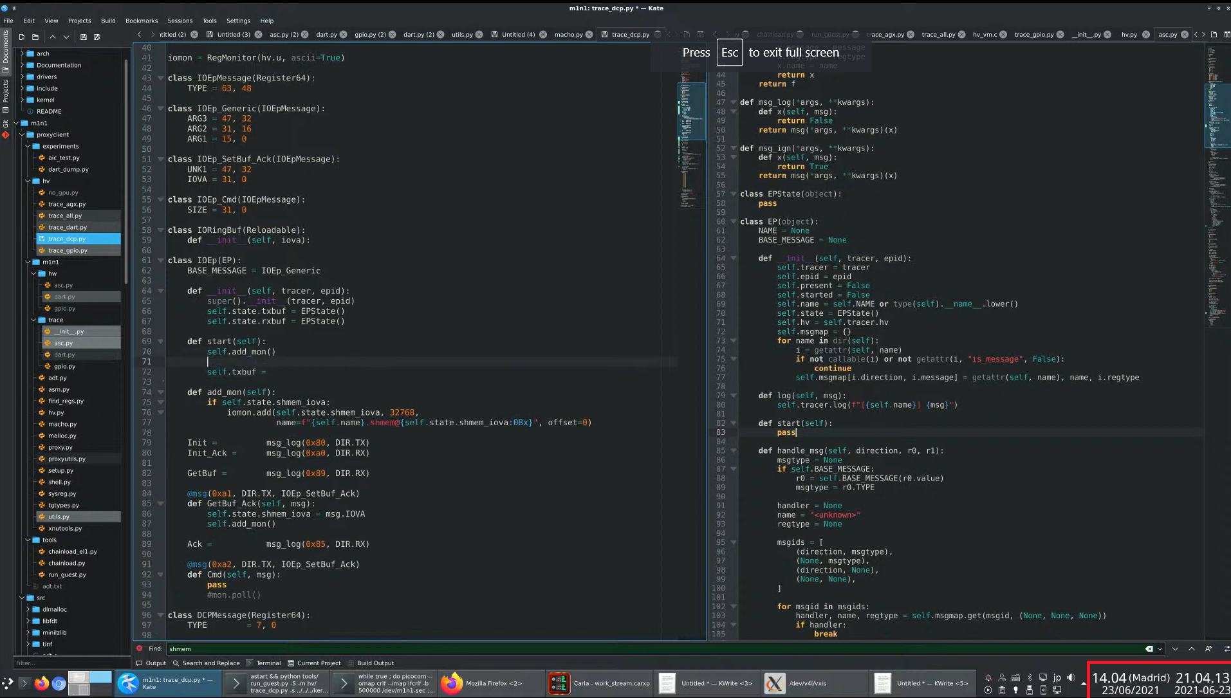Image resolution: width=1231 pixels, height=698 pixels.
Task: Click the volume tray icon
Action: point(1071,677)
